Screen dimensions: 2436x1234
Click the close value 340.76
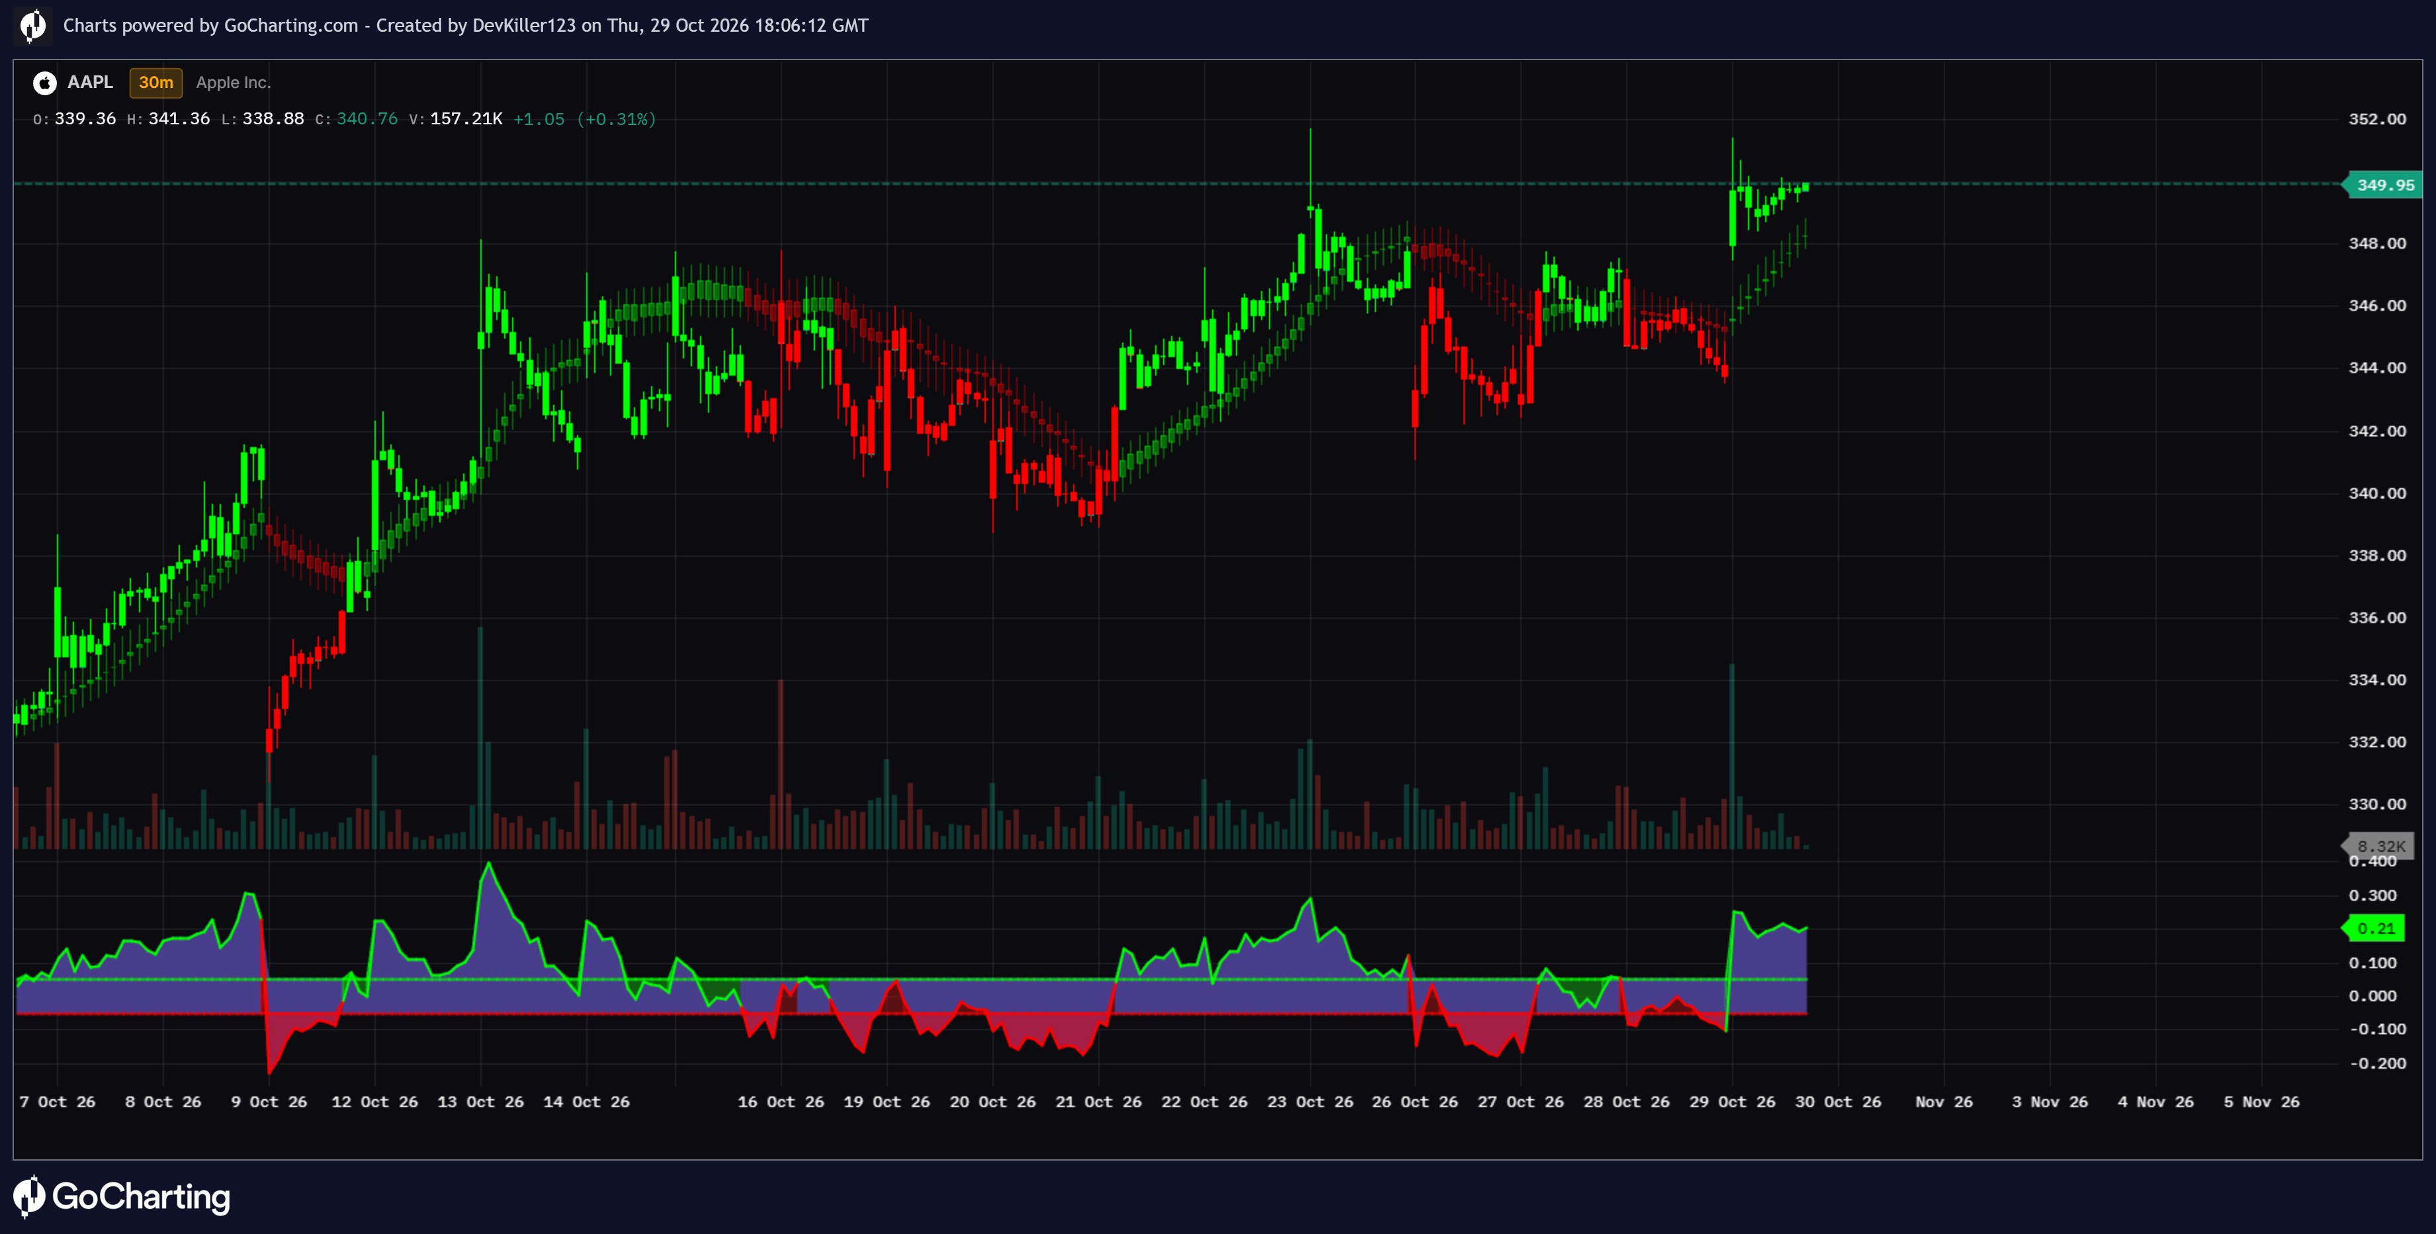pyautogui.click(x=367, y=119)
